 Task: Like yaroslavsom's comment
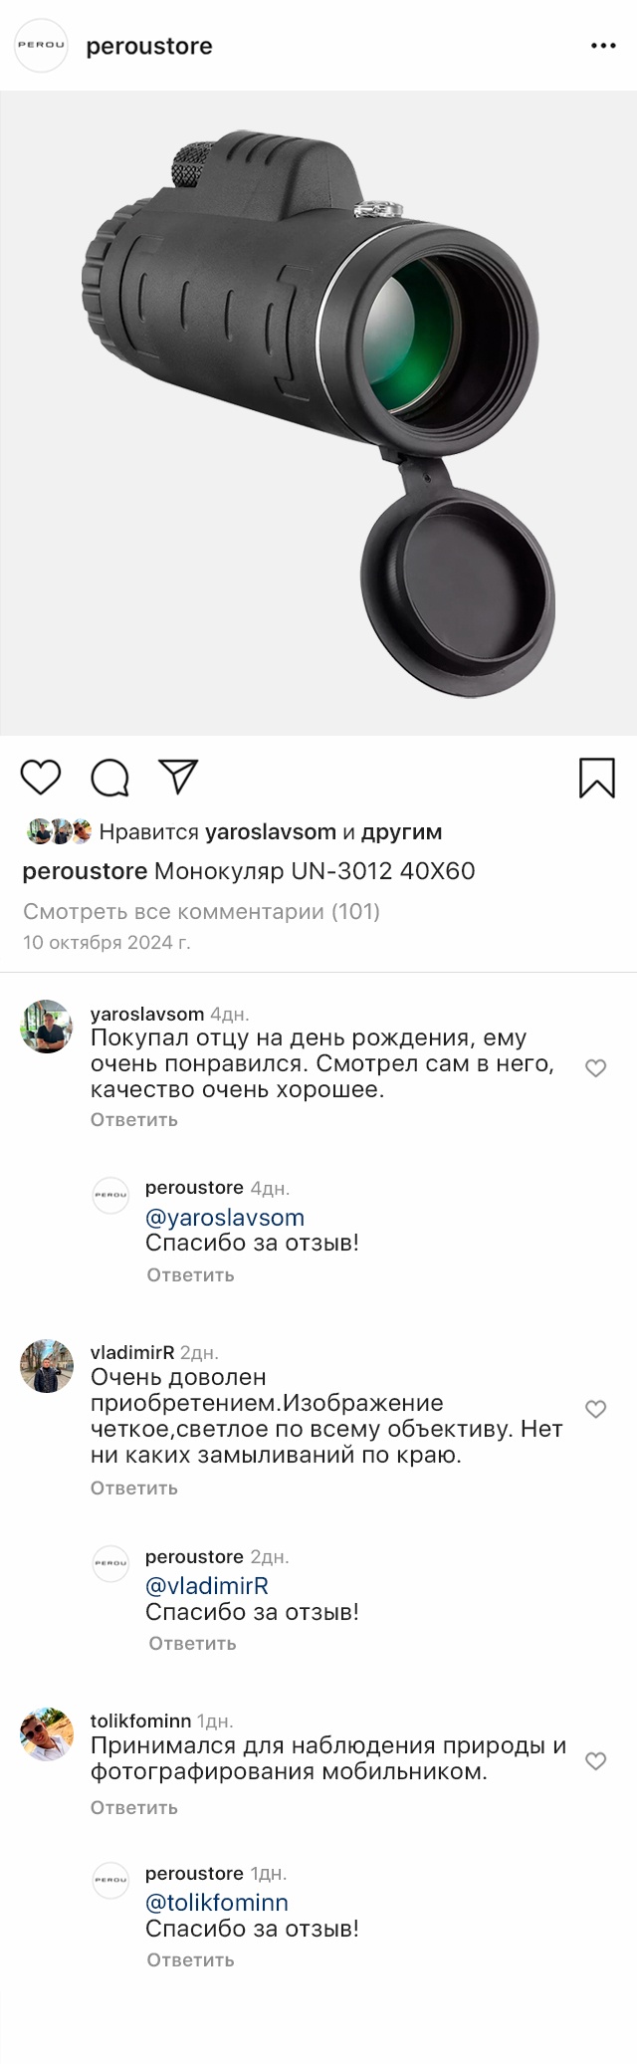pos(595,1068)
